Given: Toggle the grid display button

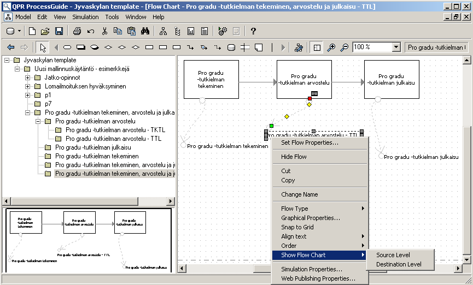Looking at the screenshot, I should [317, 48].
